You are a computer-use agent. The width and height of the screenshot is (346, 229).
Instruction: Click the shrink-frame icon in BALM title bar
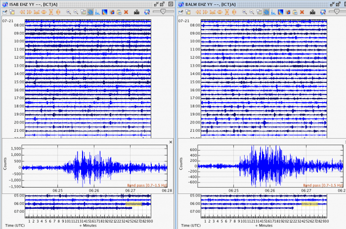click(x=332, y=4)
